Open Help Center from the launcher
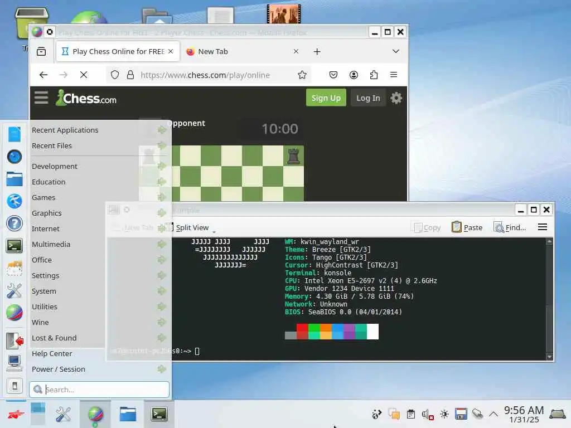 point(99,354)
